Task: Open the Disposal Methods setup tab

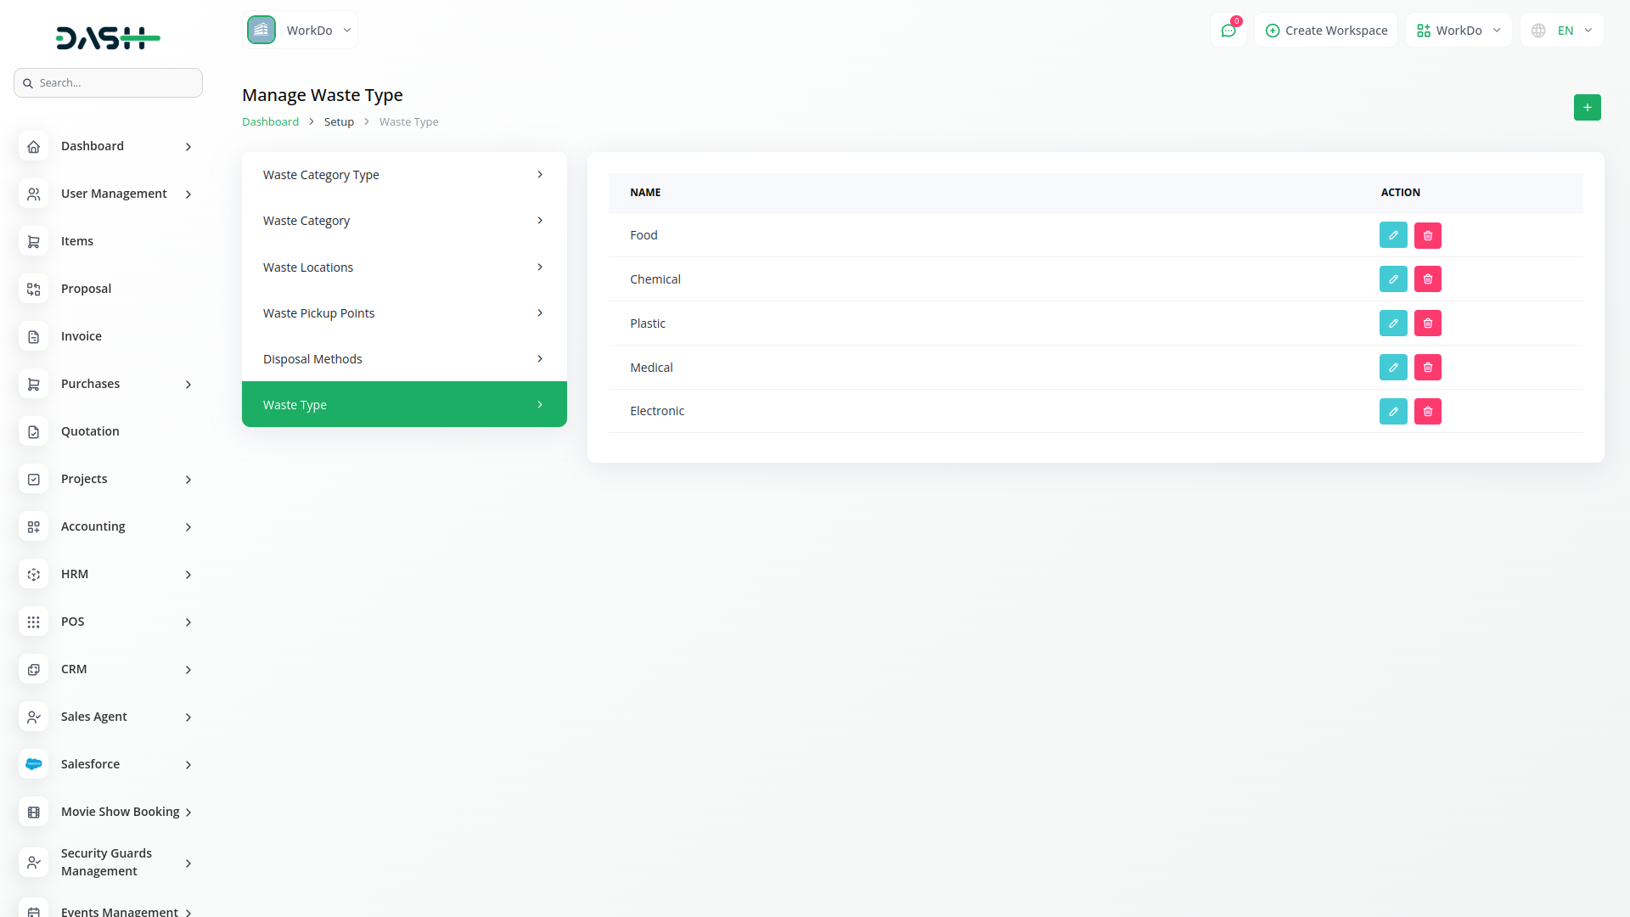Action: pyautogui.click(x=404, y=359)
